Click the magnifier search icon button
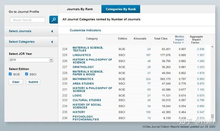 pos(53,20)
